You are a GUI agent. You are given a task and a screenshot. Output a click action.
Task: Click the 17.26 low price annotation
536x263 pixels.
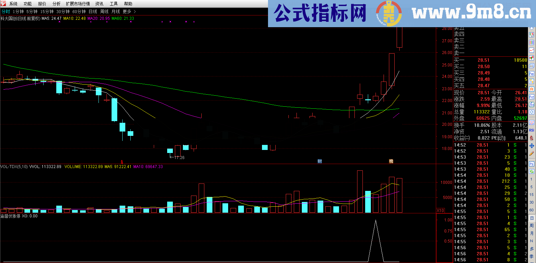[179, 157]
